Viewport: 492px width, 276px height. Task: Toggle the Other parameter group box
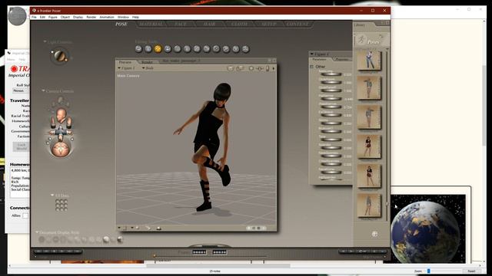[311, 67]
